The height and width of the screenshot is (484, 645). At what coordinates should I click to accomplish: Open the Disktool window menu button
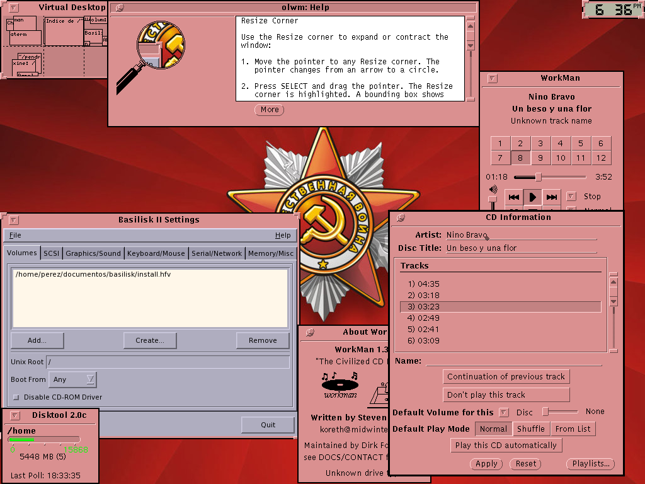[14, 415]
